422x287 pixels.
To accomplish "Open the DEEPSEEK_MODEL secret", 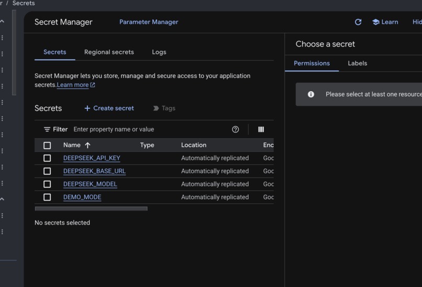I will coord(90,184).
